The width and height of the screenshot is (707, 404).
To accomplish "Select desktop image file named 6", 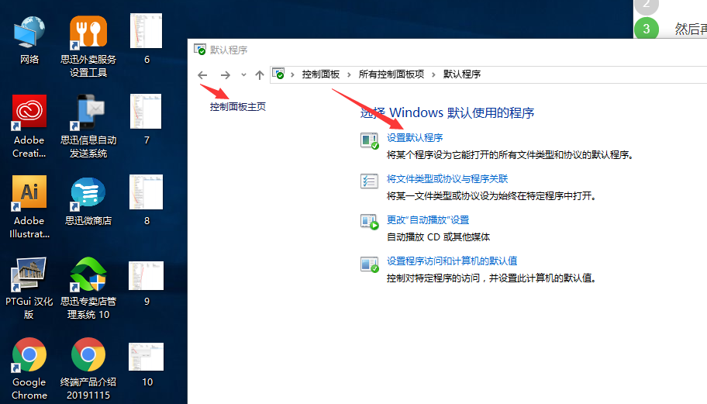I will [x=146, y=40].
